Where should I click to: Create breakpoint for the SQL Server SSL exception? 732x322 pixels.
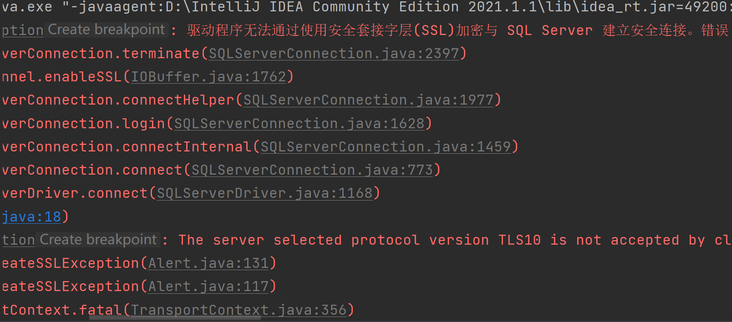pos(107,30)
